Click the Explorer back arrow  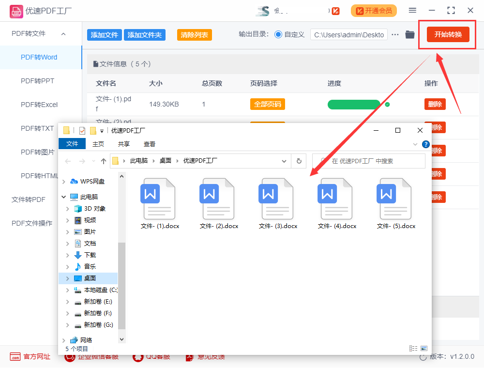(68, 161)
